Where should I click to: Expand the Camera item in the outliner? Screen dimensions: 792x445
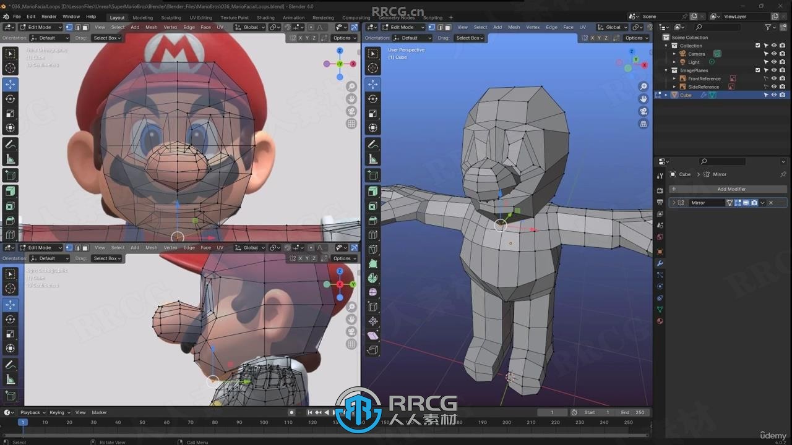tap(674, 54)
